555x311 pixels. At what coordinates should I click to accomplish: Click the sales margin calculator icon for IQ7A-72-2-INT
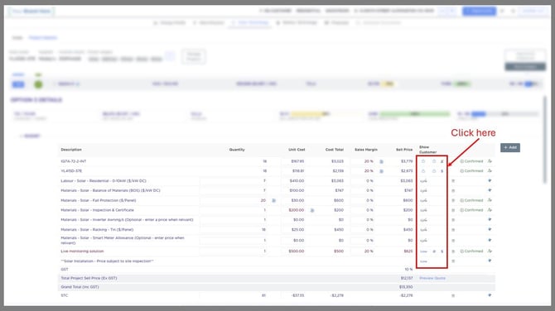[381, 161]
